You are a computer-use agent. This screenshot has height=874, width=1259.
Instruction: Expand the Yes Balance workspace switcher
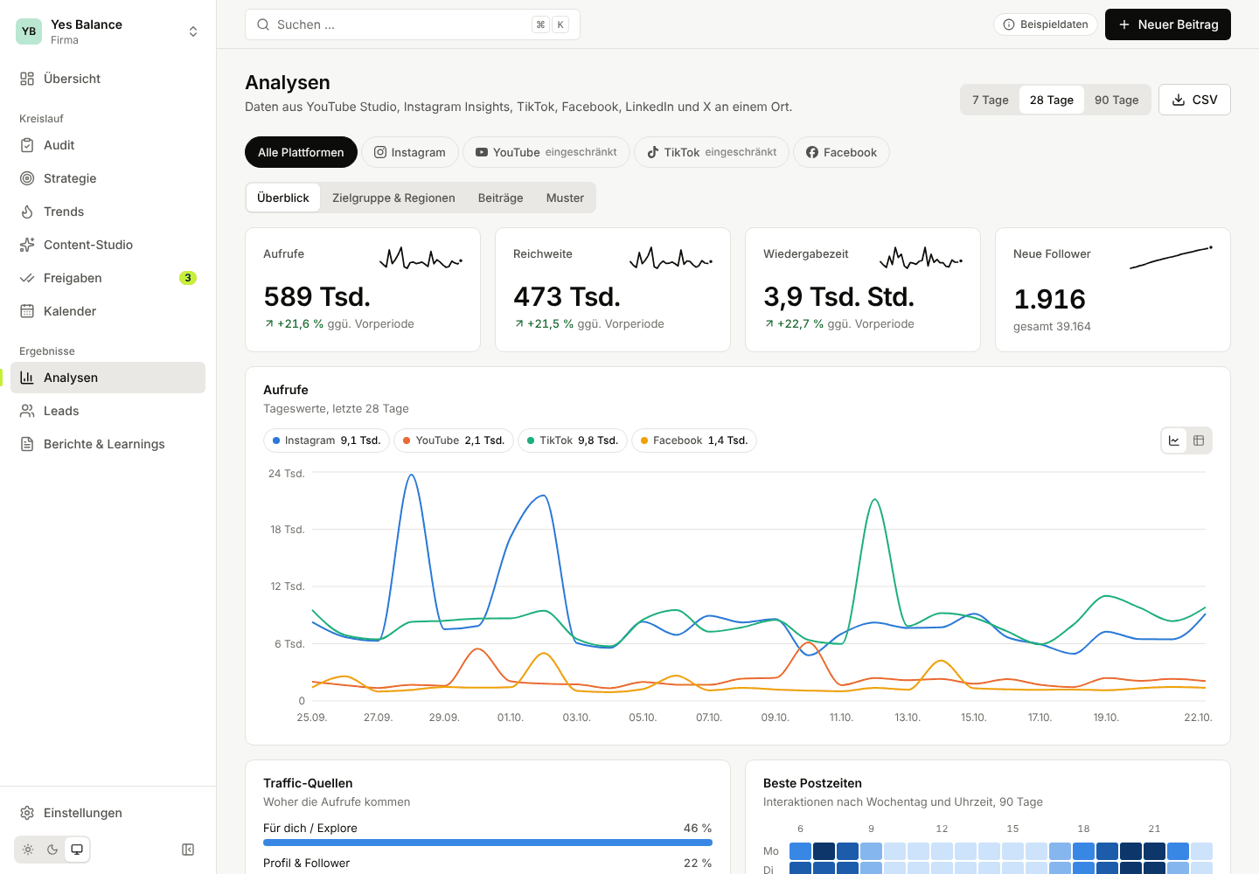(108, 31)
